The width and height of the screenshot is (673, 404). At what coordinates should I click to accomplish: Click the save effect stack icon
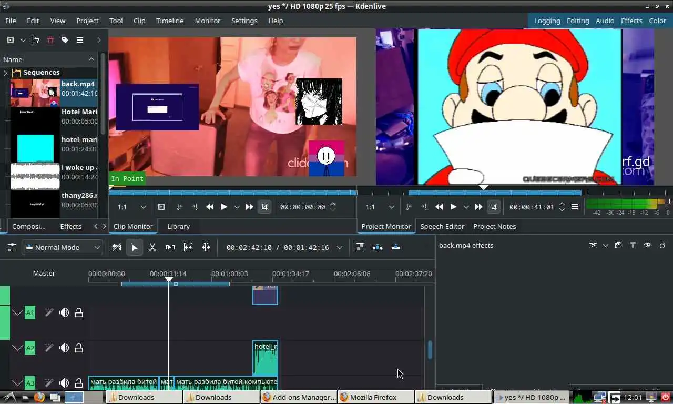click(x=618, y=245)
